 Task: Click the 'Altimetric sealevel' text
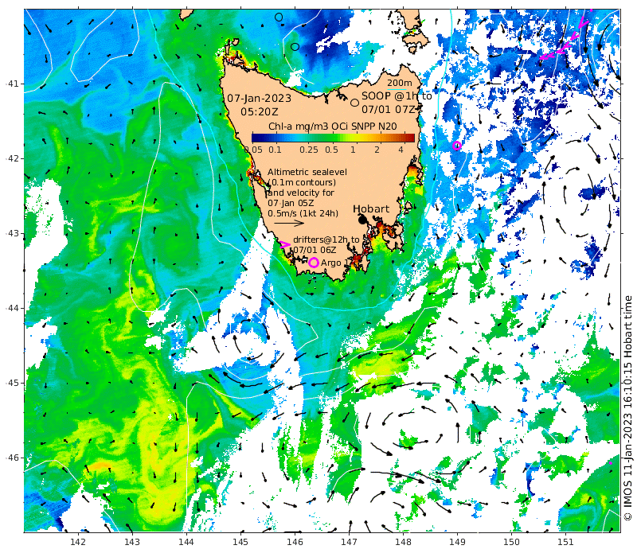point(307,172)
